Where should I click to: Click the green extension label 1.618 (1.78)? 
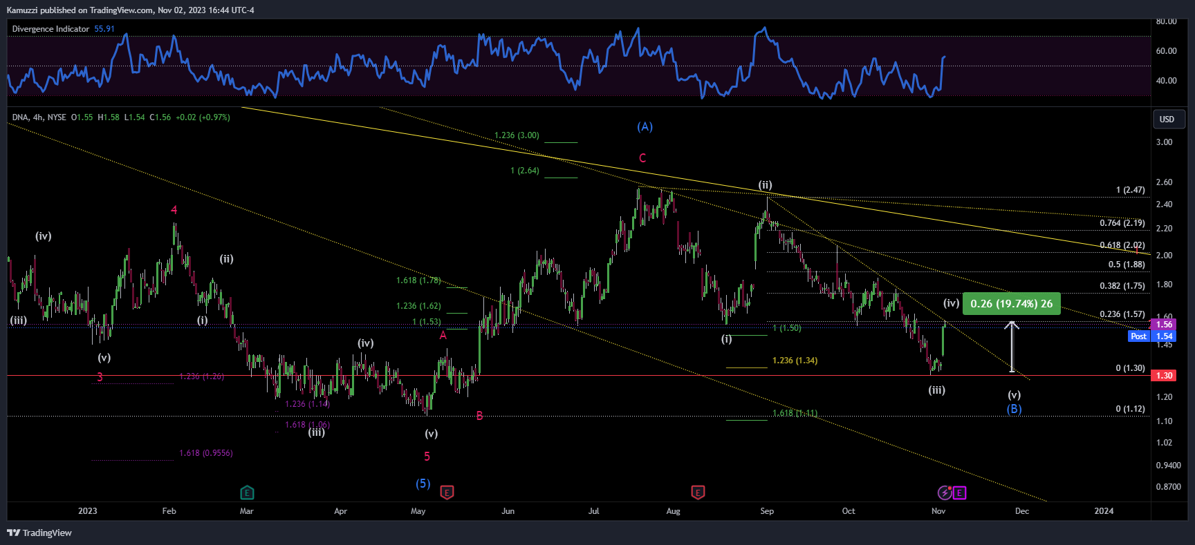tap(418, 280)
